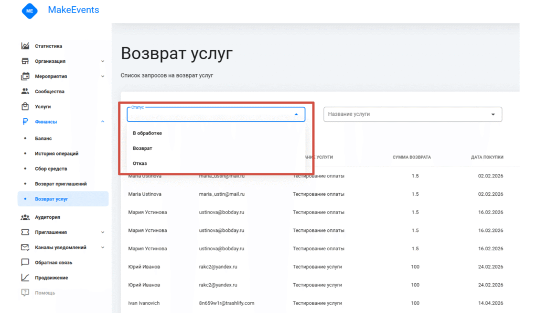Click the first ustinova@bobday.ru email cell
The height and width of the screenshot is (313, 537).
click(x=221, y=212)
